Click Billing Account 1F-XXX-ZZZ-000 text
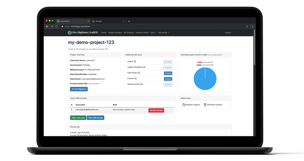This screenshot has height=161, width=304. coord(85,70)
